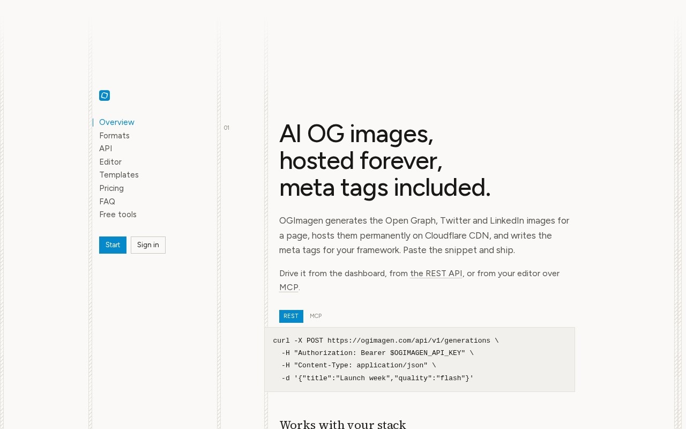Click the "01" section number
686x429 pixels.
pos(226,128)
